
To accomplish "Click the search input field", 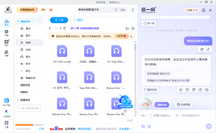I will point(96,10).
